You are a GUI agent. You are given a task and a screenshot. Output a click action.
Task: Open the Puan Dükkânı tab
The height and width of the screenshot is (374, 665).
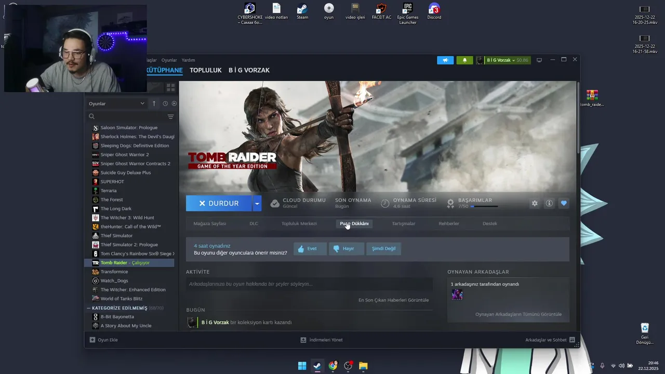pyautogui.click(x=354, y=223)
